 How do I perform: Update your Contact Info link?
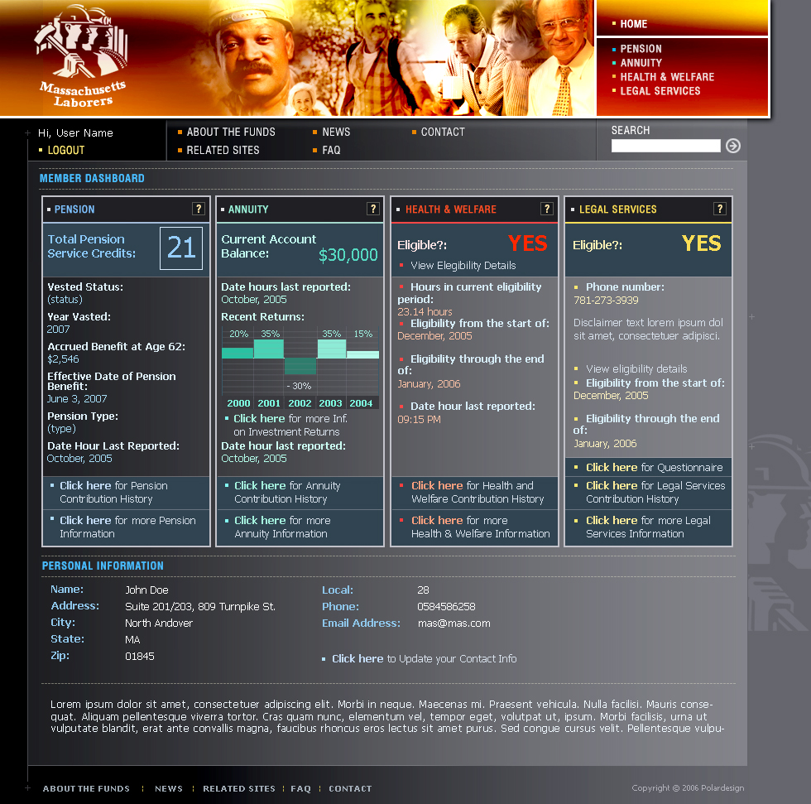tap(358, 659)
